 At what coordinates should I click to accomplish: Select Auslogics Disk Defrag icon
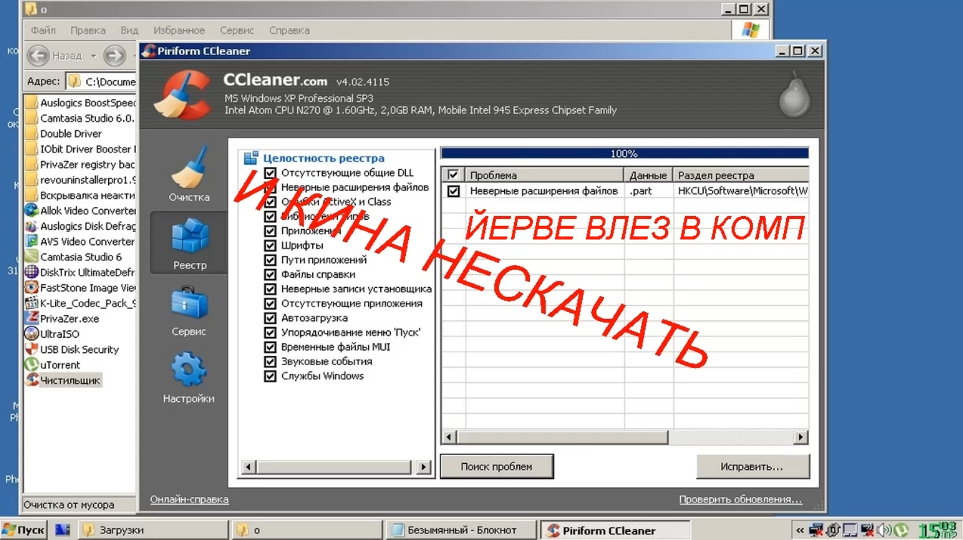[x=31, y=226]
